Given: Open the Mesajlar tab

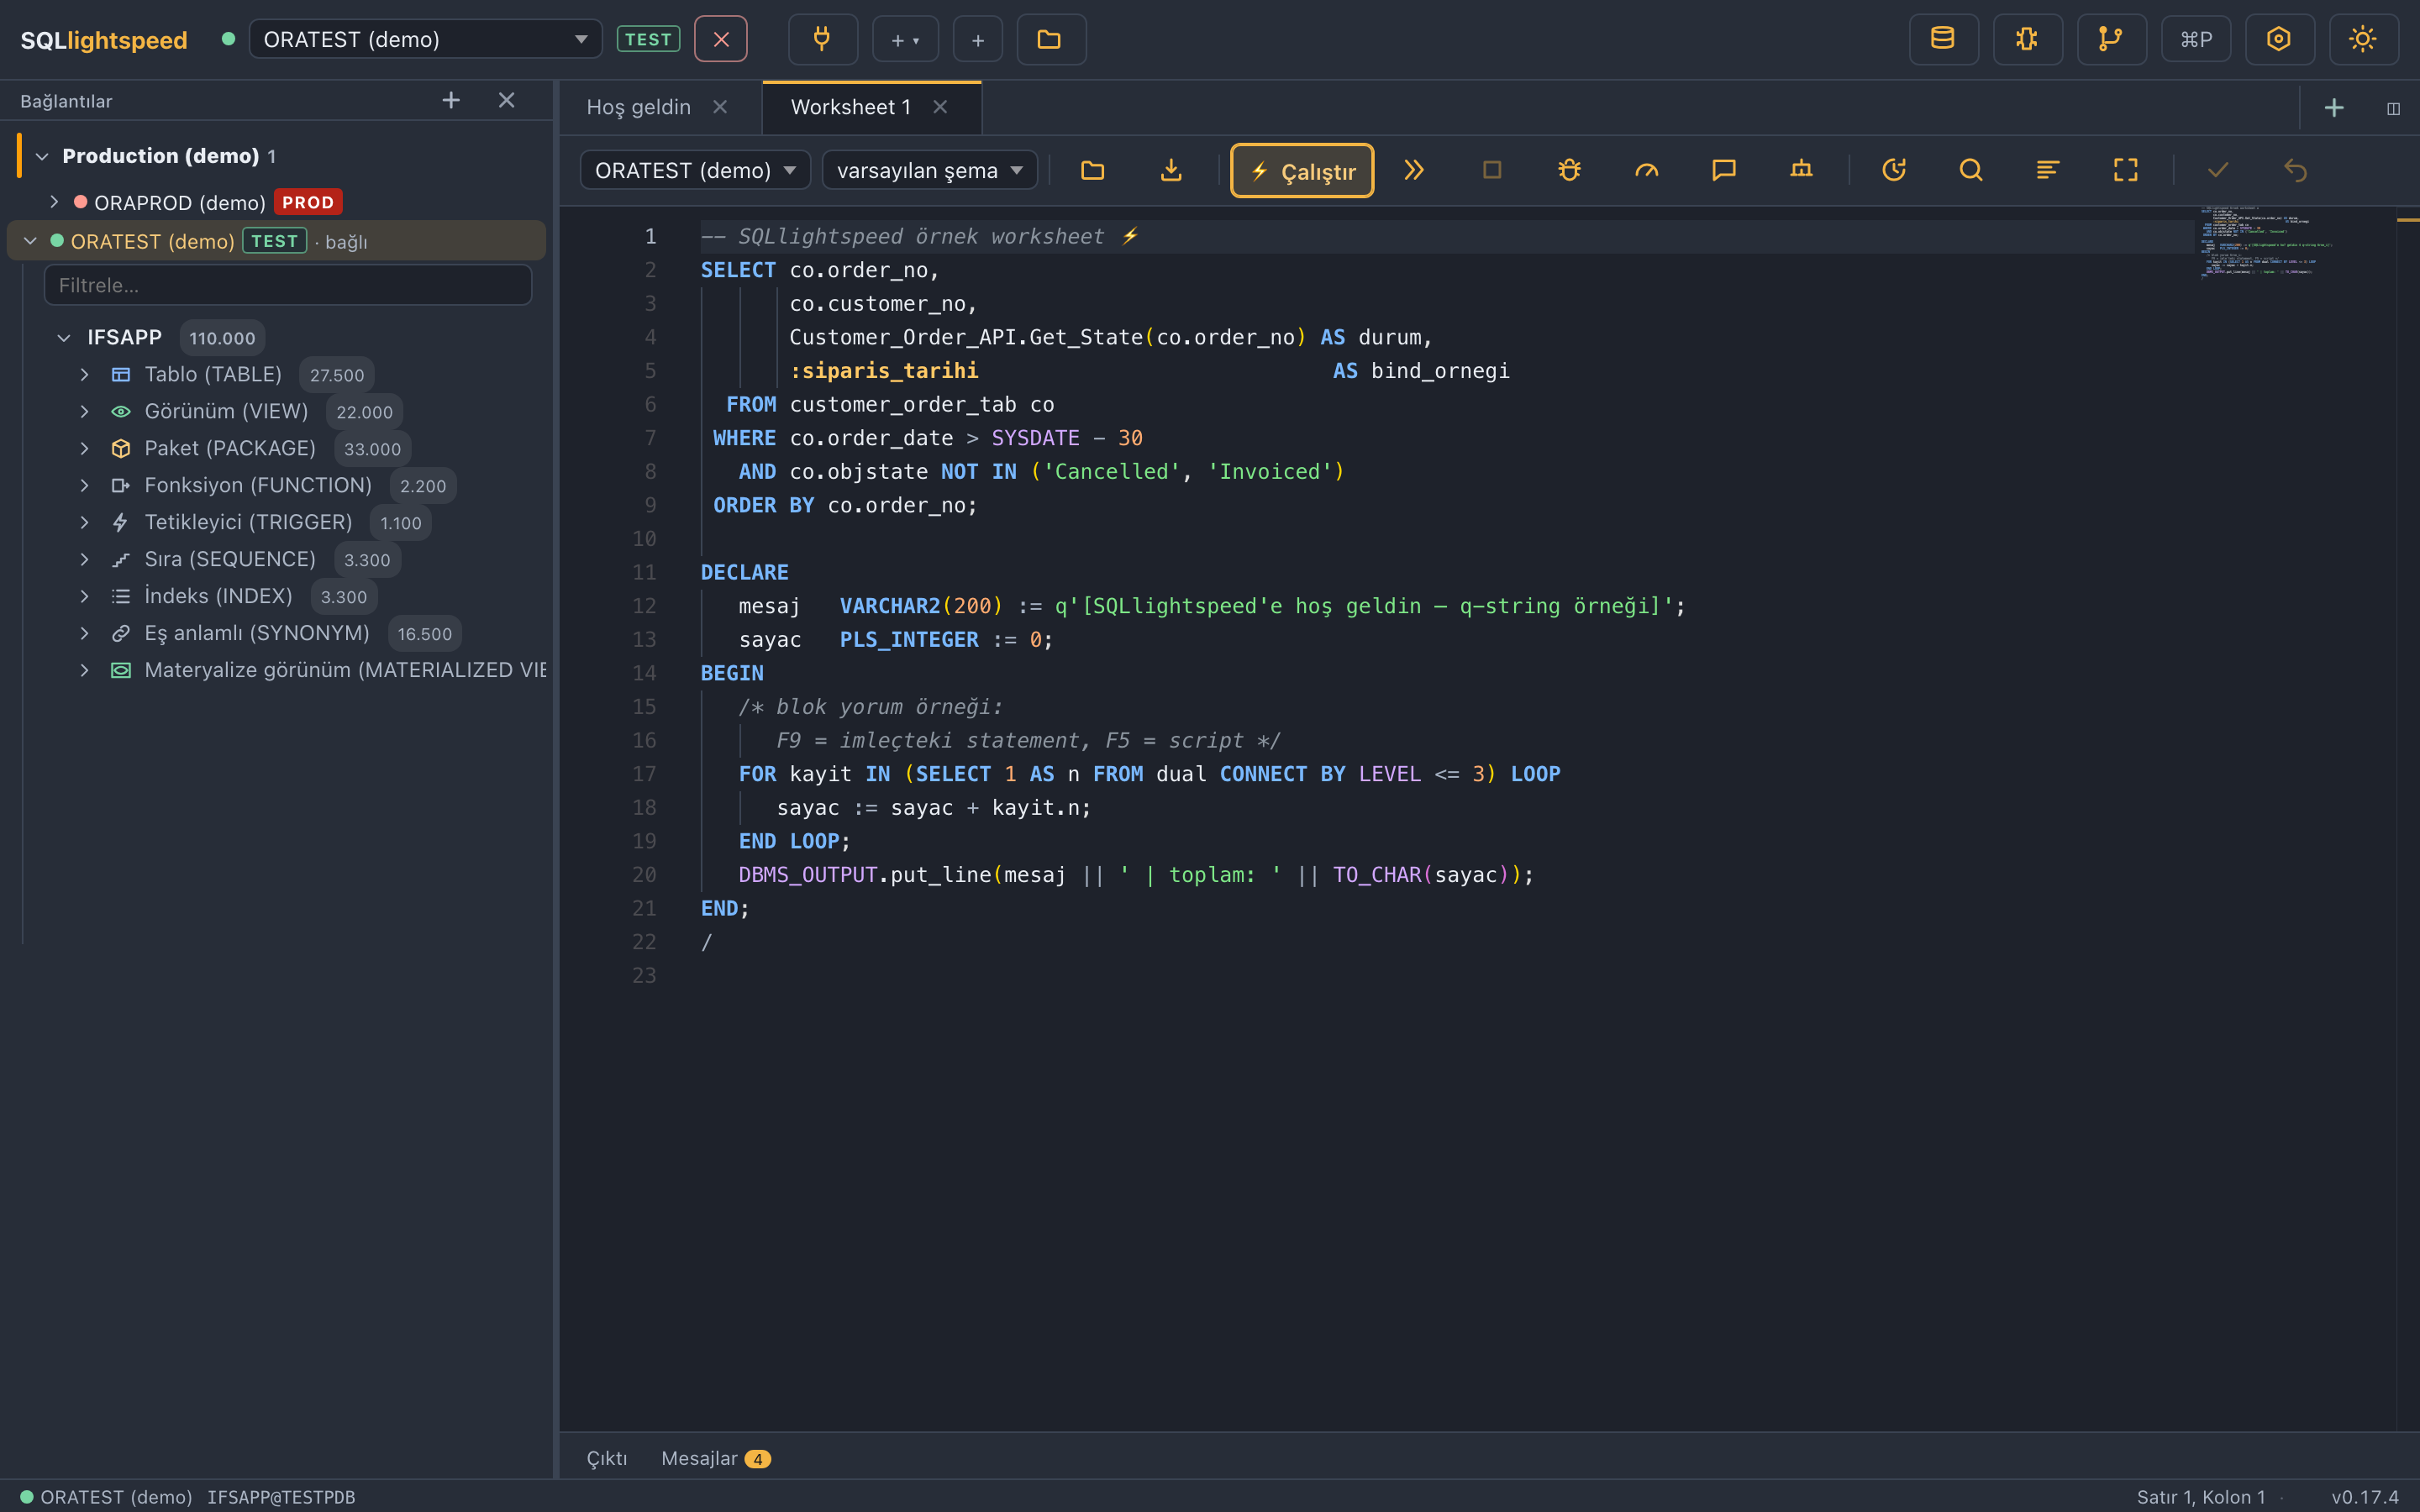Looking at the screenshot, I should click(x=715, y=1458).
